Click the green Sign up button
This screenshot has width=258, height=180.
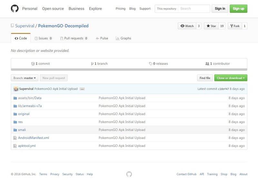point(238,9)
